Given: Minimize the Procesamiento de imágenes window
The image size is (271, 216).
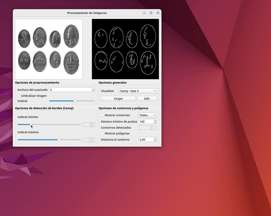Looking at the screenshot, I should click(x=144, y=13).
